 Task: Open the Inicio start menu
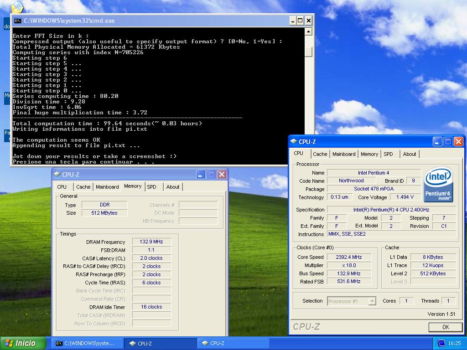pyautogui.click(x=23, y=343)
